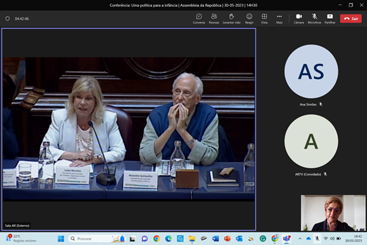Open the Windows Start menu
This screenshot has width=367, height=245.
[61, 239]
